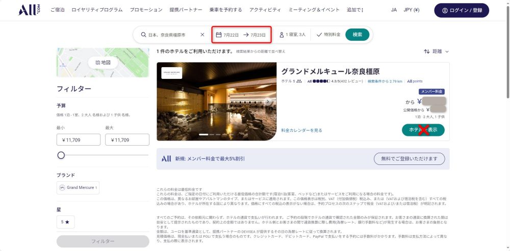Image resolution: width=510 pixels, height=251 pixels.
Task: Open the ALL.com logo home link
Action: click(x=29, y=10)
